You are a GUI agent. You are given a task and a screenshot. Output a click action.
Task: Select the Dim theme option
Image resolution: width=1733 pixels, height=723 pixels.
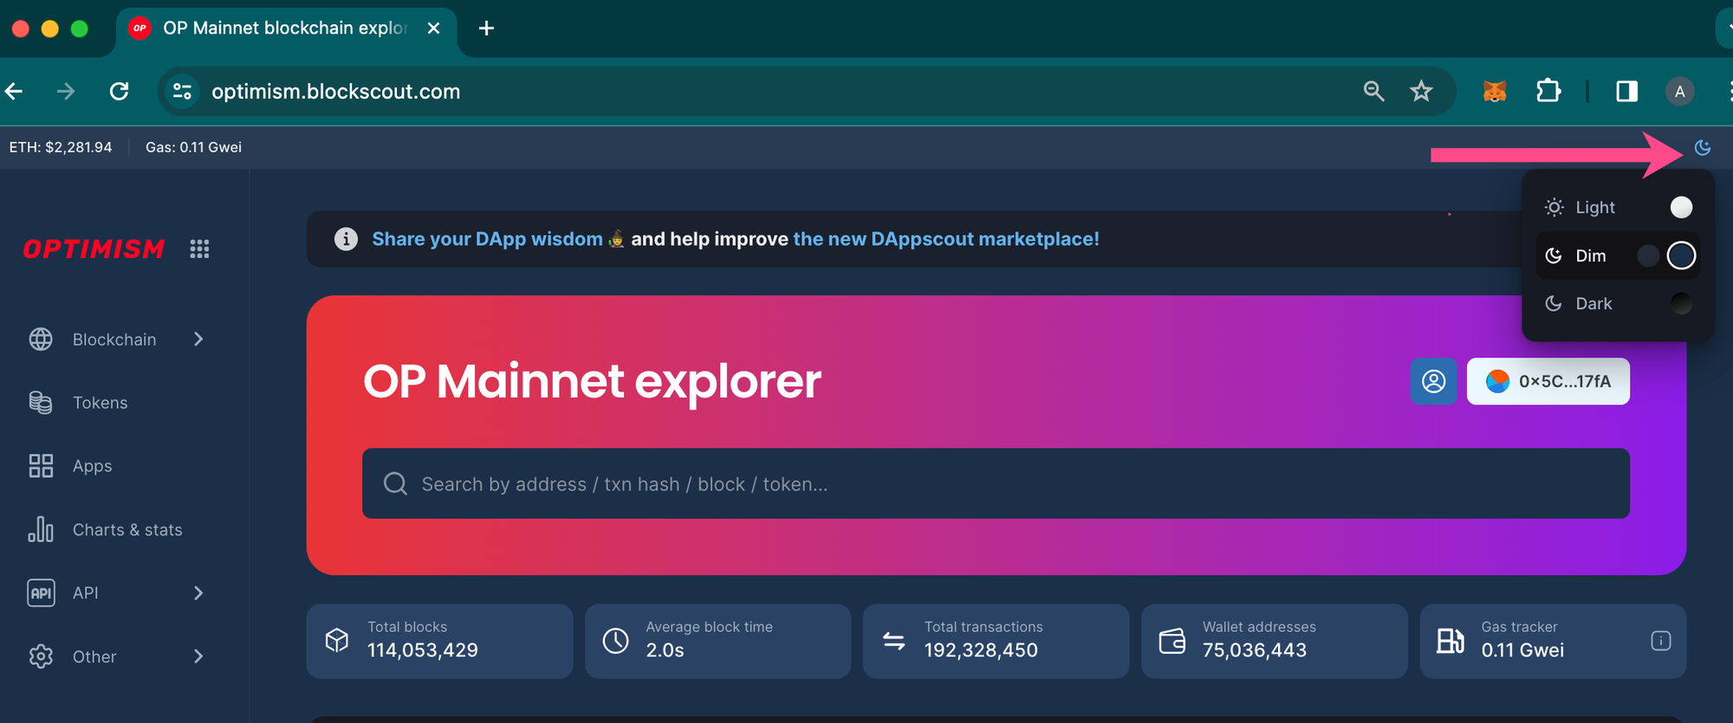point(1618,255)
